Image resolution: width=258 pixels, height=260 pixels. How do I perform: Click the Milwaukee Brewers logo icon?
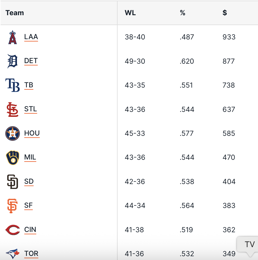coord(13,158)
